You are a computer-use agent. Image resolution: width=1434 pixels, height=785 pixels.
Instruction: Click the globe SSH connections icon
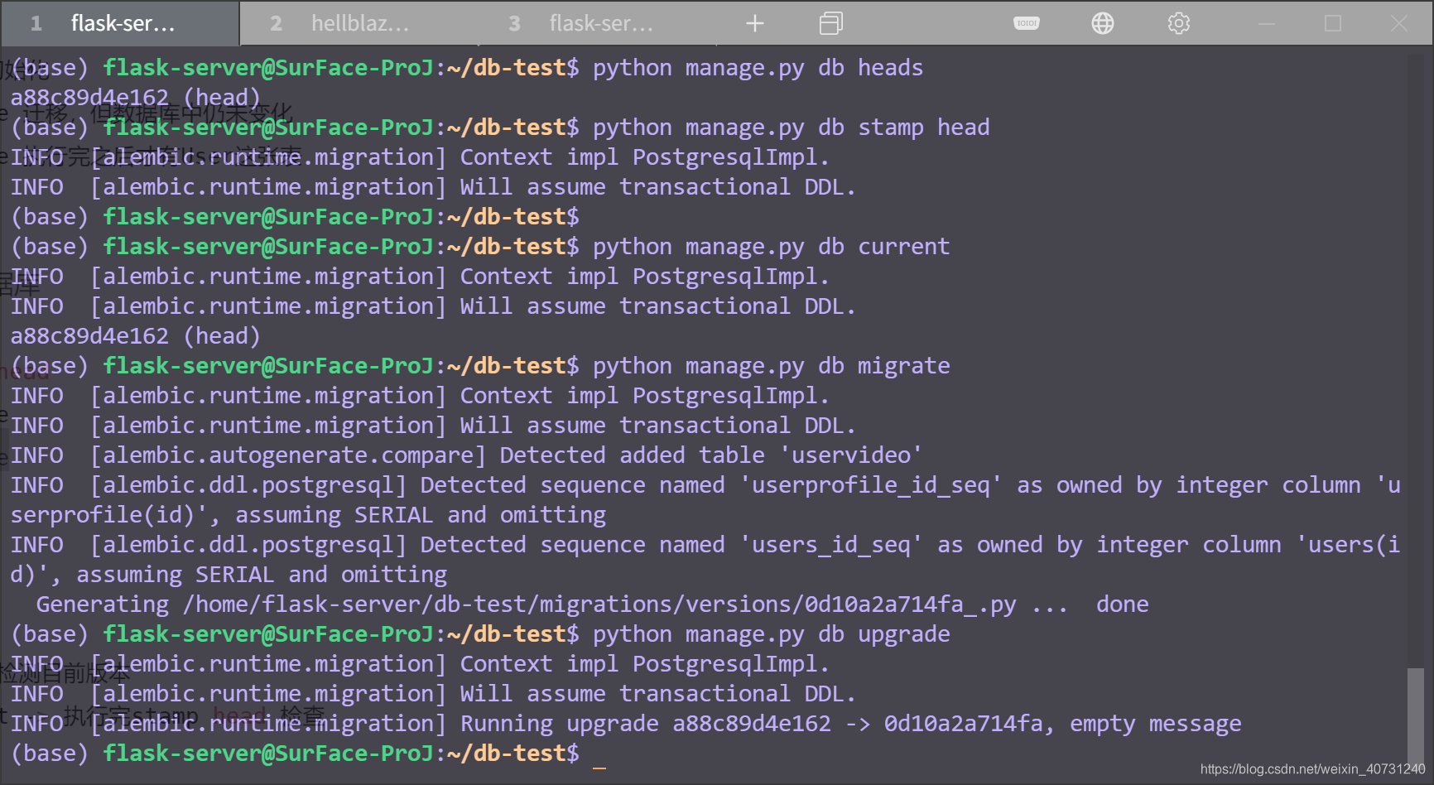pos(1102,23)
